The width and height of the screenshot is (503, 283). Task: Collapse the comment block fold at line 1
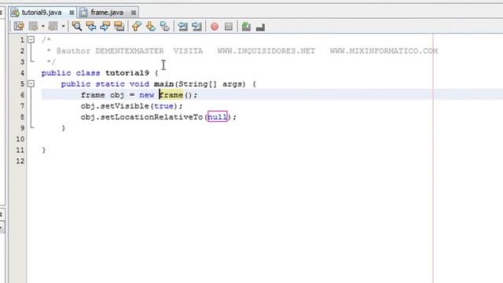tap(31, 40)
